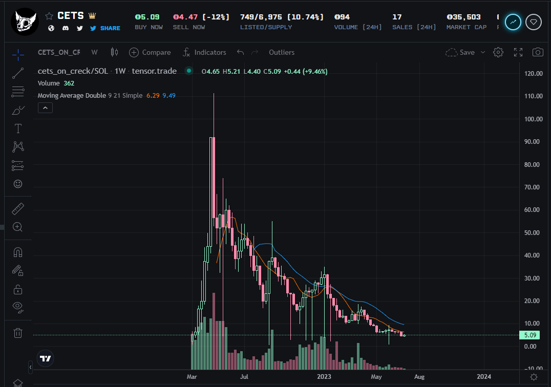The image size is (551, 387).
Task: Expand the collapsed left side panel arrow
Action: (x=31, y=367)
